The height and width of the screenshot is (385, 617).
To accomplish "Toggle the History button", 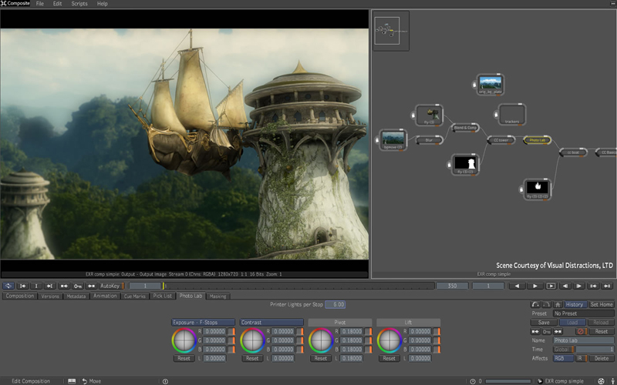I will 575,304.
